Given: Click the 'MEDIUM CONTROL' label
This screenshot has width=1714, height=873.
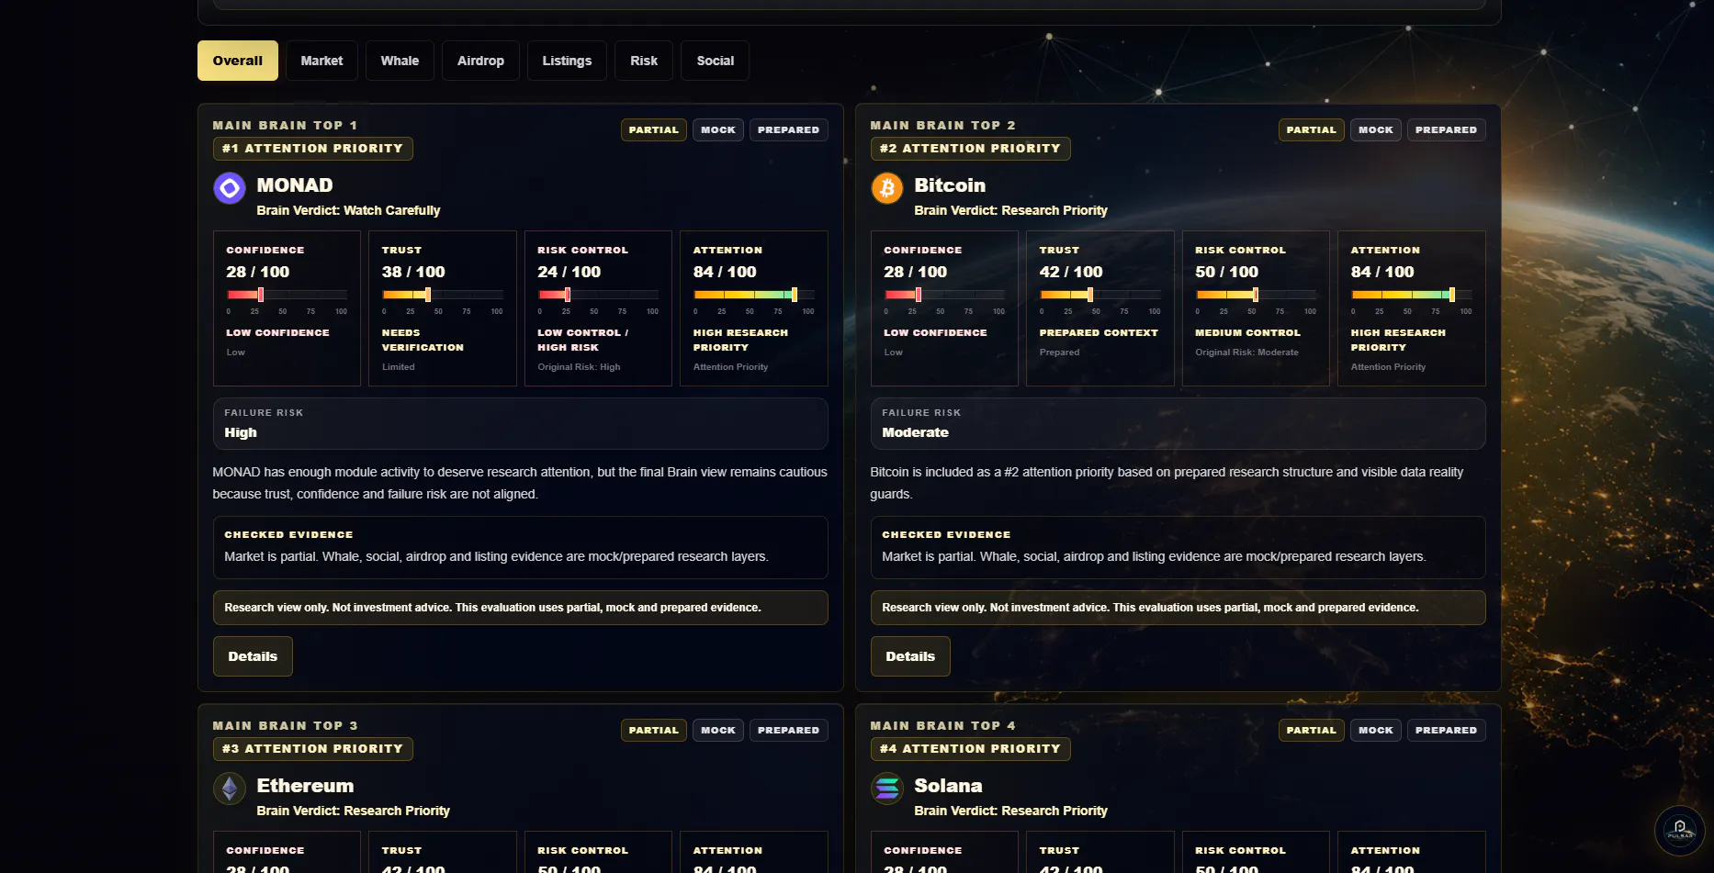Looking at the screenshot, I should 1248,333.
